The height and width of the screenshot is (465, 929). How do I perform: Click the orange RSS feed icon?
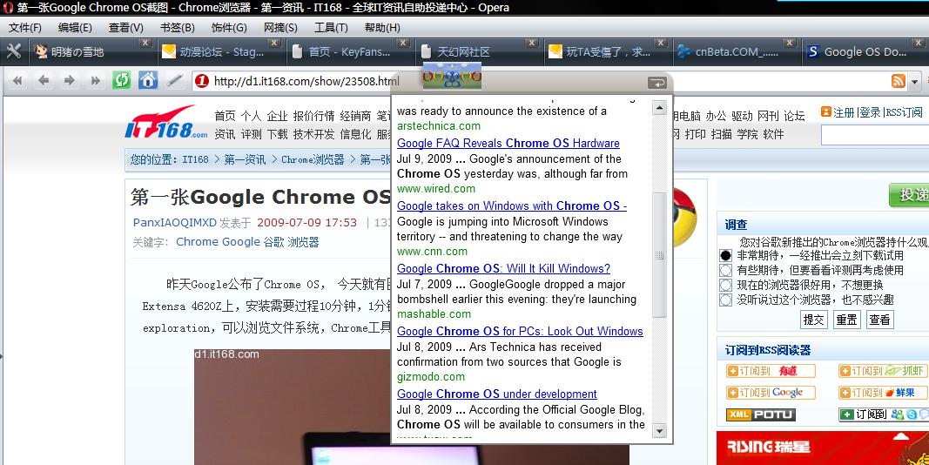point(899,81)
